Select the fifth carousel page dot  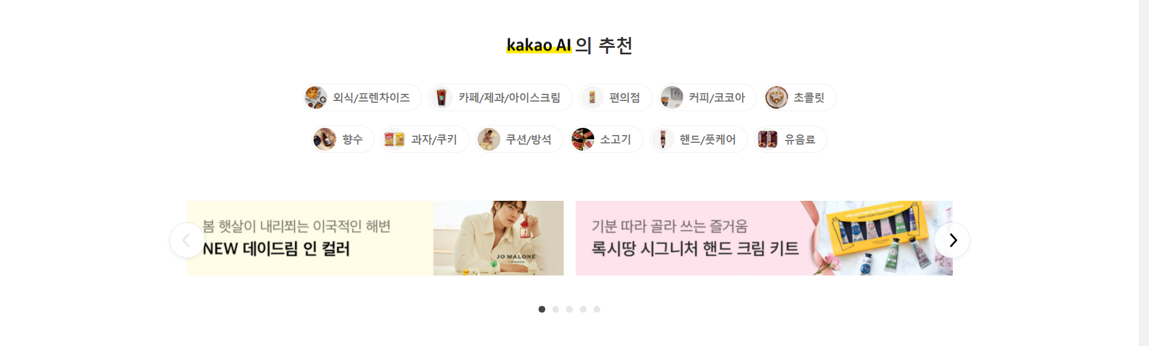click(597, 309)
